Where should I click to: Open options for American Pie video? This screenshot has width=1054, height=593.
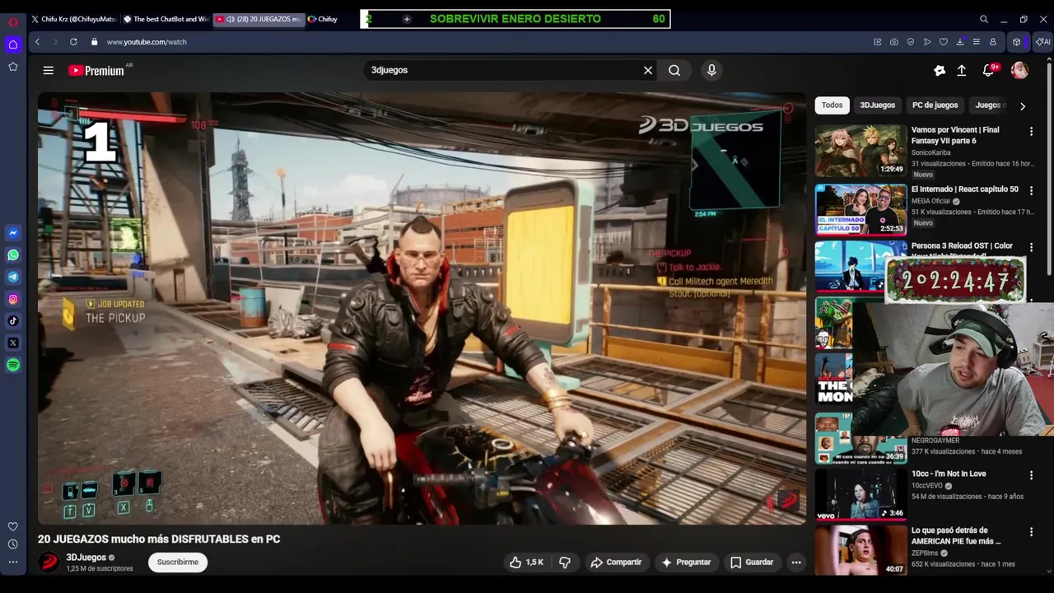pyautogui.click(x=1031, y=532)
